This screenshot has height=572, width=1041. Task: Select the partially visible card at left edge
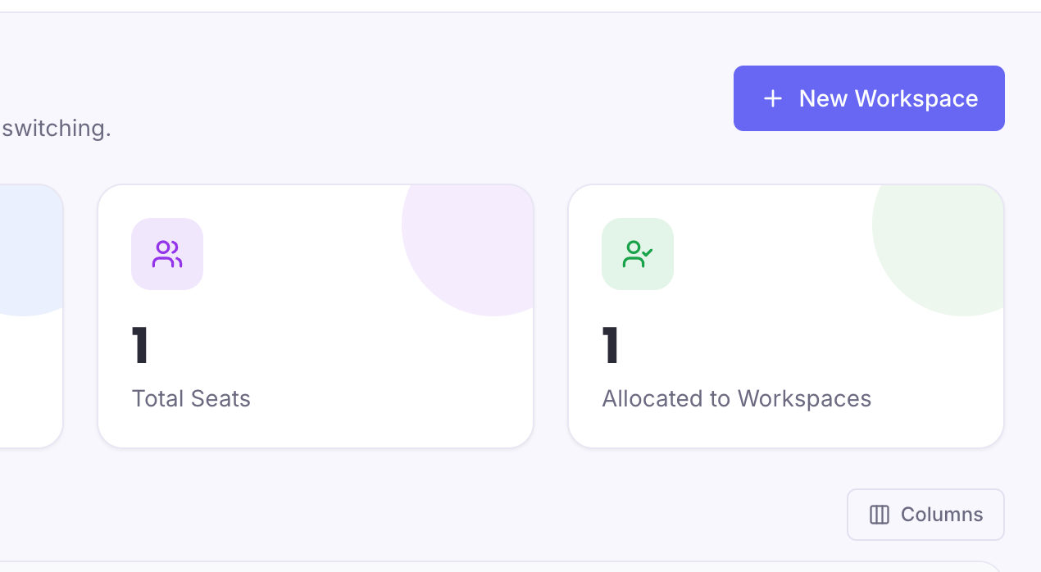[x=31, y=316]
